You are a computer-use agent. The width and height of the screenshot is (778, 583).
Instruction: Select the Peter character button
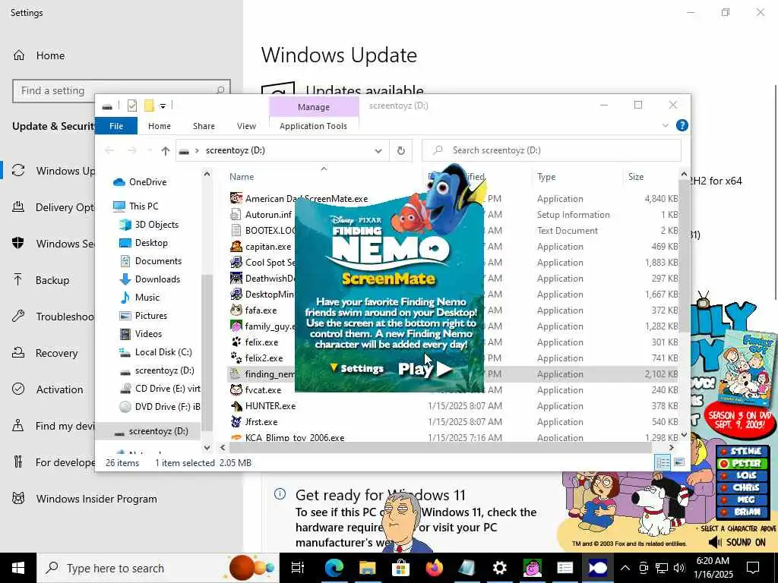pos(742,464)
